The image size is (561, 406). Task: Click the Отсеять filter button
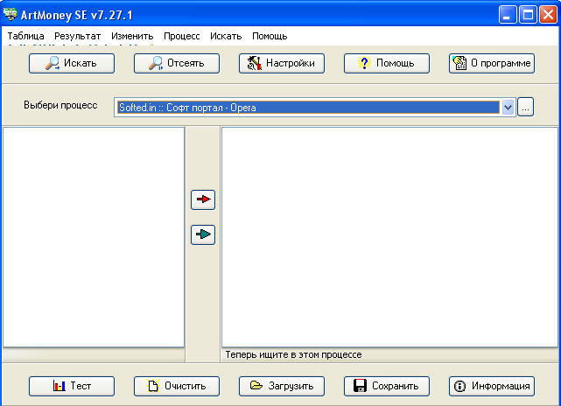[177, 63]
